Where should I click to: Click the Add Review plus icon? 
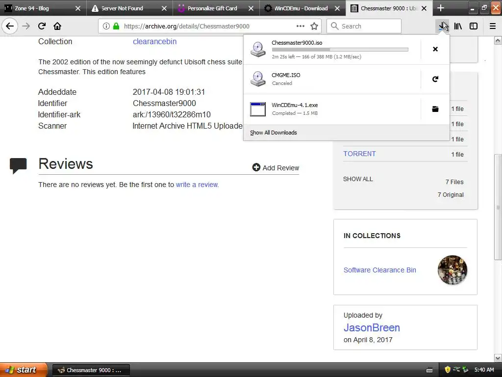(256, 167)
